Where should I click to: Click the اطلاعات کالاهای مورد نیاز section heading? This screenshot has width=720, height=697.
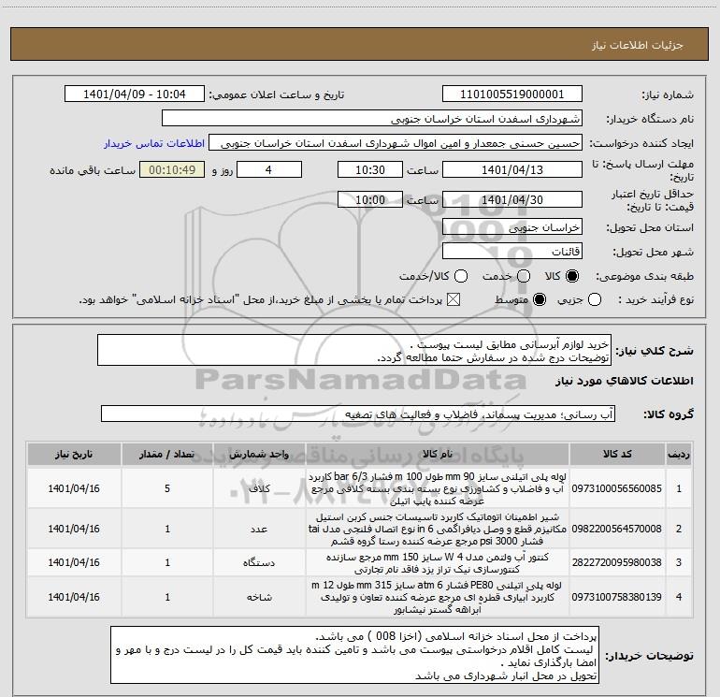[624, 381]
